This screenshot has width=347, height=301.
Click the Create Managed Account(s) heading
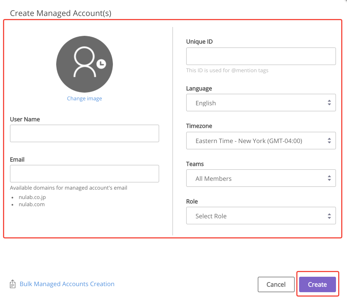pyautogui.click(x=61, y=13)
